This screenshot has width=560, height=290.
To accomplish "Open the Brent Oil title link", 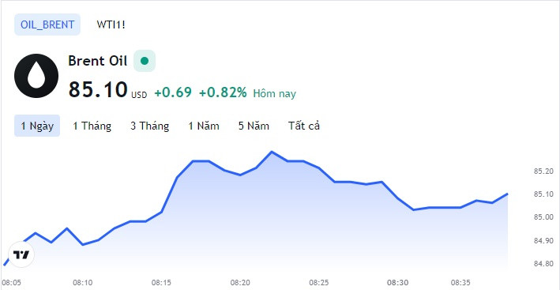I will [97, 61].
